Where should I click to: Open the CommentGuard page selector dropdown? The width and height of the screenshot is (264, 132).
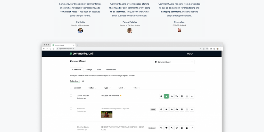[174, 62]
